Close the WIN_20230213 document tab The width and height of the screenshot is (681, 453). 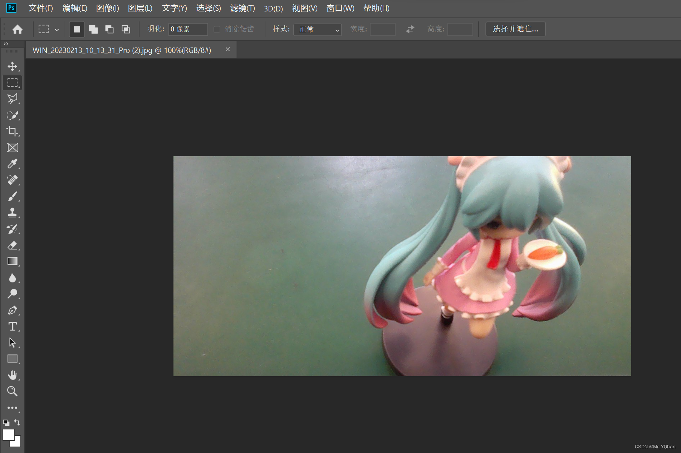(227, 50)
